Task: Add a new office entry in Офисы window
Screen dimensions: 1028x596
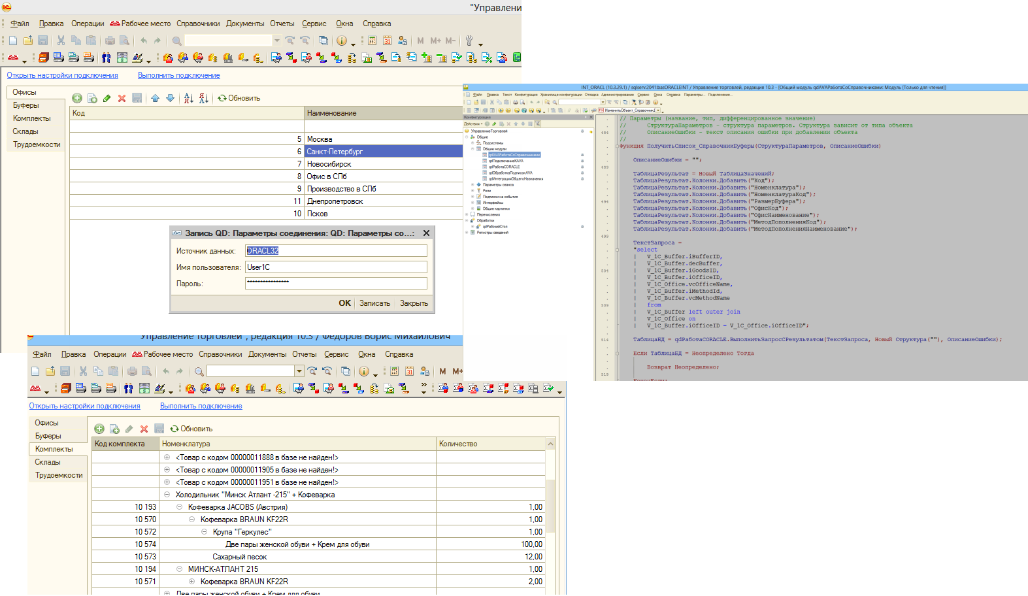Action: [77, 98]
